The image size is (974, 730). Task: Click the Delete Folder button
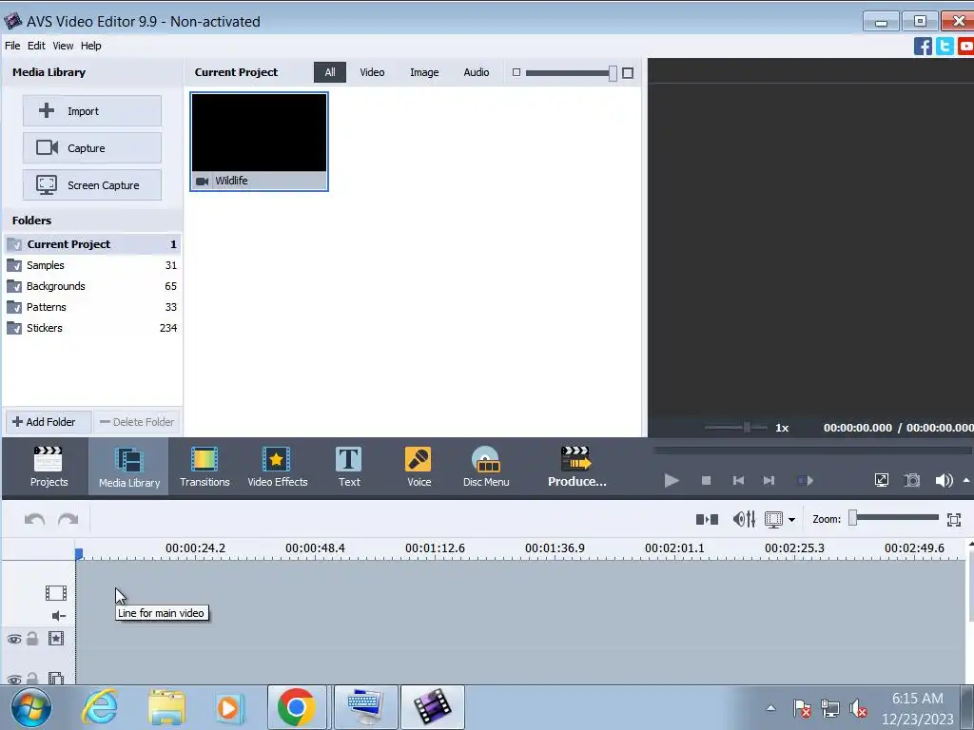[x=137, y=422]
